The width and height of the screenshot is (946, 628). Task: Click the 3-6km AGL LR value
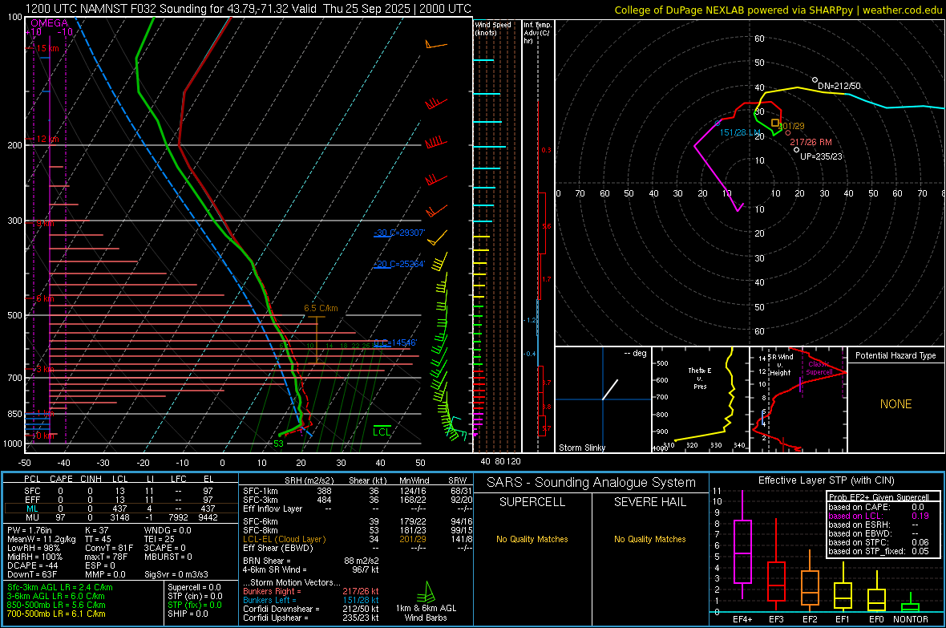56,596
